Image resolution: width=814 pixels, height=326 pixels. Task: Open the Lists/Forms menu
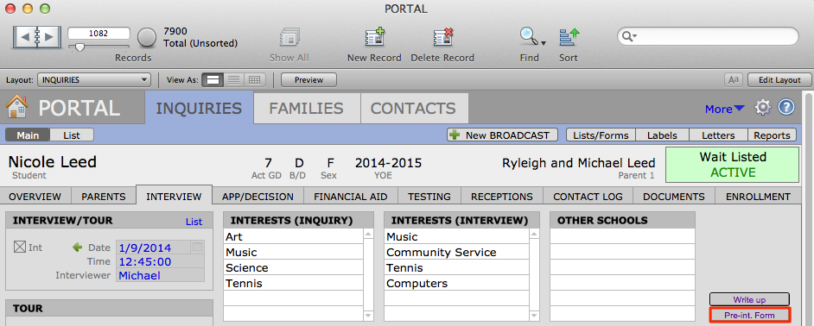(x=601, y=135)
